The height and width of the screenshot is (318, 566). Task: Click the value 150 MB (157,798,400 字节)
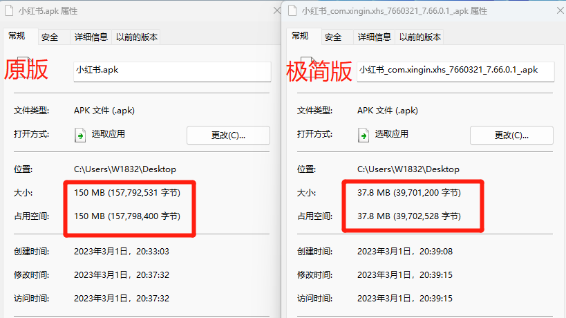pos(127,216)
